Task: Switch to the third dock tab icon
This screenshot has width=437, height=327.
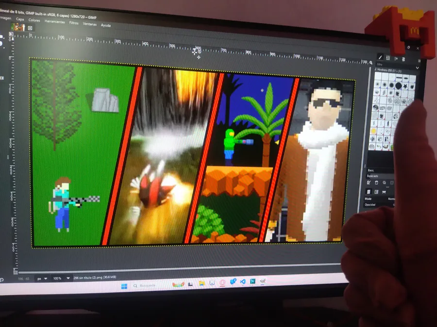Action: pyautogui.click(x=396, y=59)
